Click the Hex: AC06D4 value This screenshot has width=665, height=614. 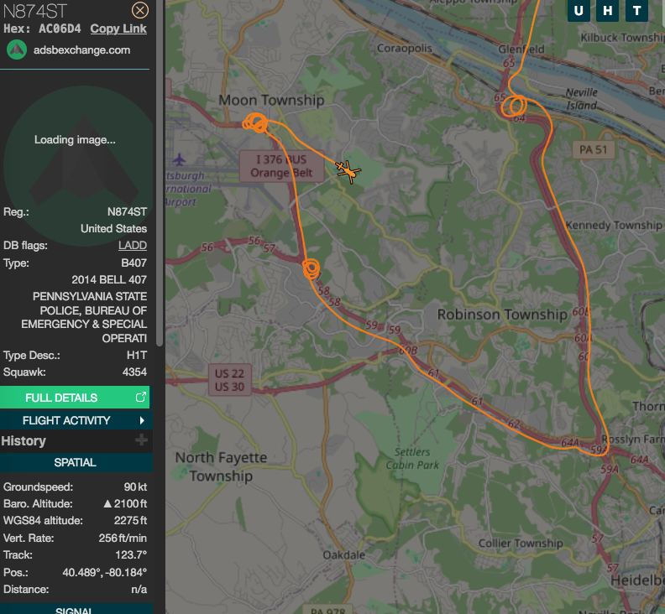42,29
